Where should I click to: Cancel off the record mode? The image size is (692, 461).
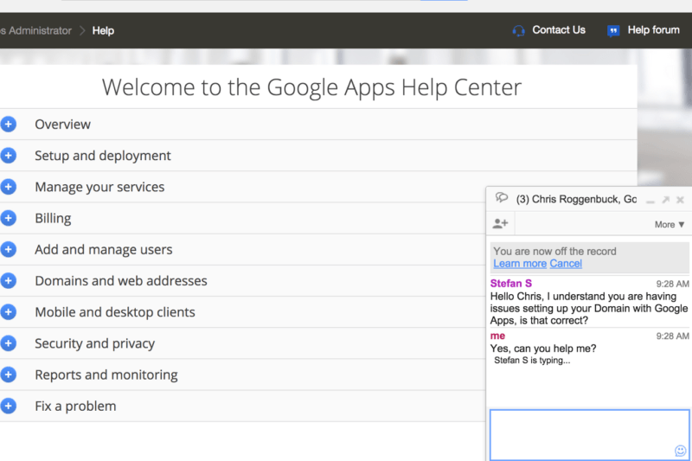click(566, 263)
